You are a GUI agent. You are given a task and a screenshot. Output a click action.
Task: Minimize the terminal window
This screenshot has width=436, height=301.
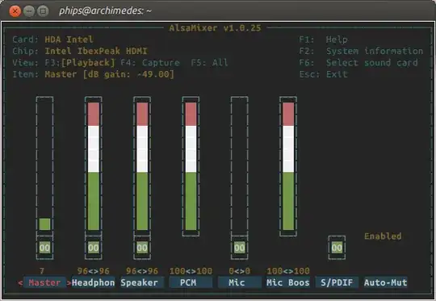29,11
